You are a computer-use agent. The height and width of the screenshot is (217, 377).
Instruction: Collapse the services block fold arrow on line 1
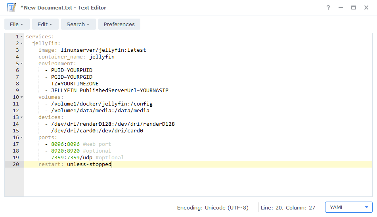coord(22,37)
